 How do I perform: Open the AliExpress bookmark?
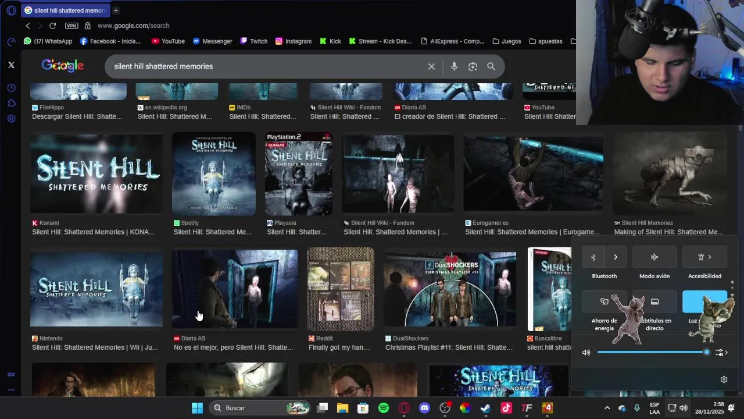(452, 41)
